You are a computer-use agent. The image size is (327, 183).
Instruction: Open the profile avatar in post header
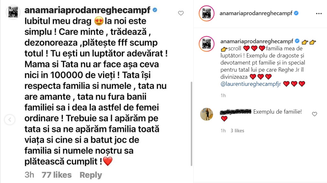click(206, 14)
